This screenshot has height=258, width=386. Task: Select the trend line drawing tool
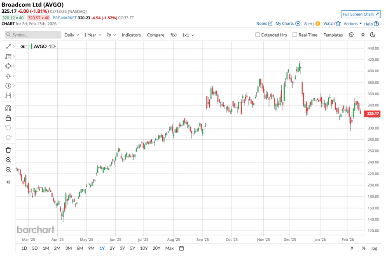pos(8,46)
